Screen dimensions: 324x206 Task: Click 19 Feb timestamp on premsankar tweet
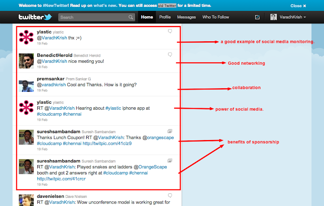42,90
